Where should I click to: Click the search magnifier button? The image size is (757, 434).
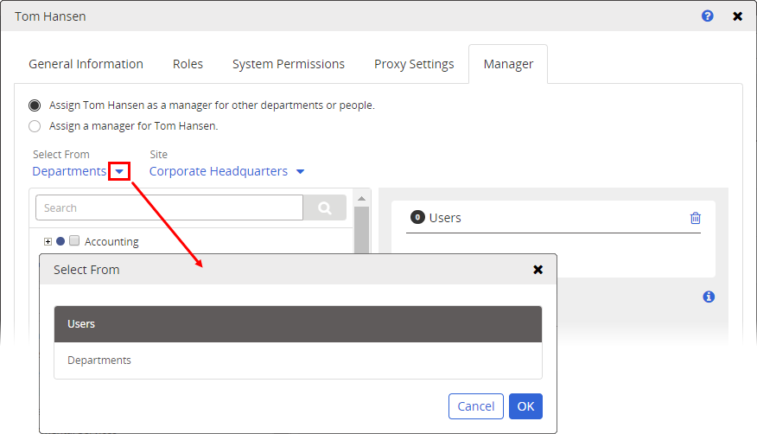[x=325, y=207]
